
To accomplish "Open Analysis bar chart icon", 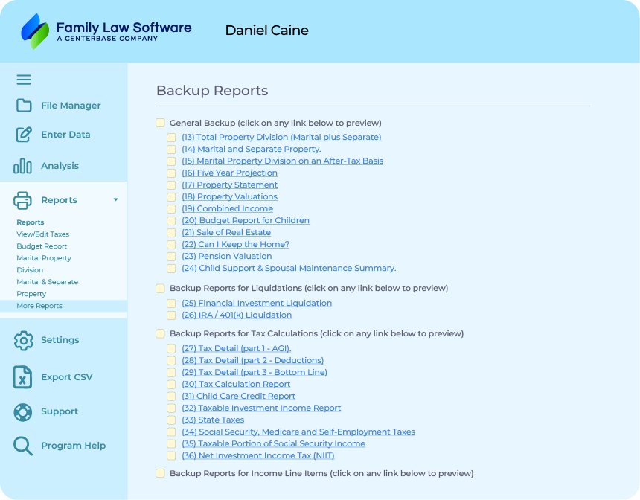I will pos(23,166).
